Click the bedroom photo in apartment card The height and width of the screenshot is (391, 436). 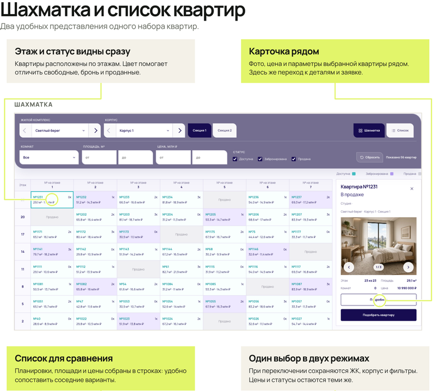click(x=378, y=246)
